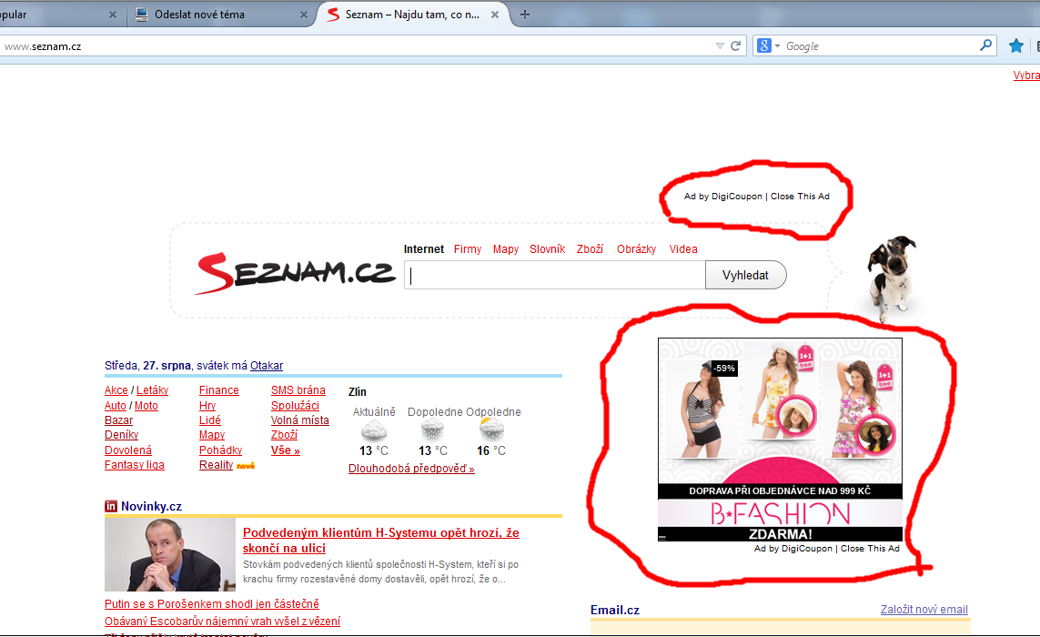Open the Letáky link

click(x=153, y=390)
